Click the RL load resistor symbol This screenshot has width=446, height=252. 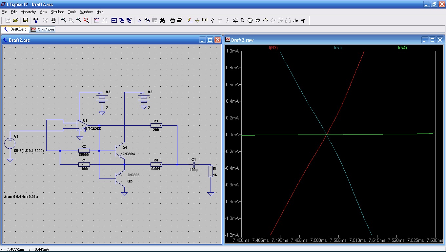[x=211, y=171]
